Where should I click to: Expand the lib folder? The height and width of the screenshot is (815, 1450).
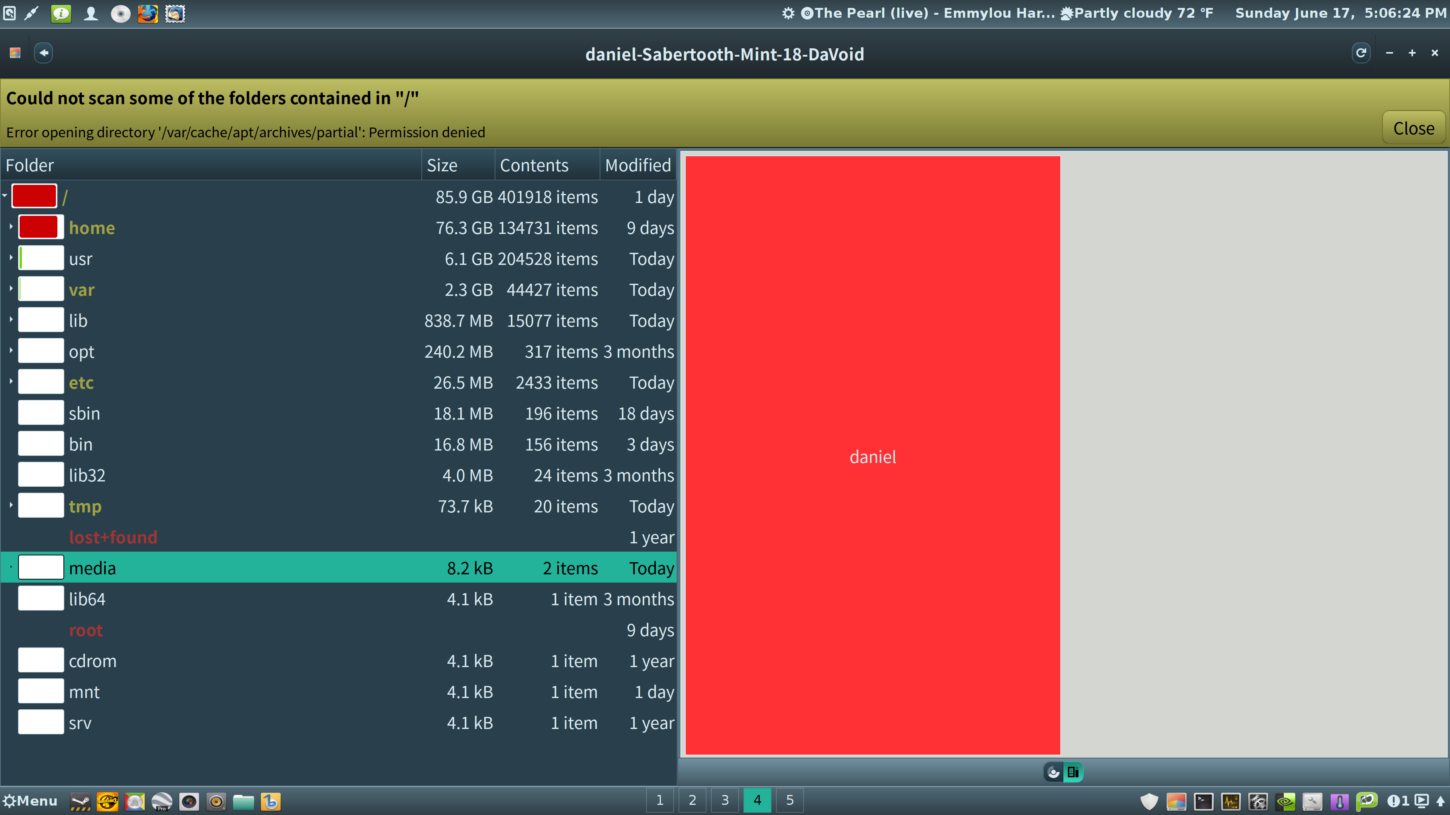coord(11,320)
